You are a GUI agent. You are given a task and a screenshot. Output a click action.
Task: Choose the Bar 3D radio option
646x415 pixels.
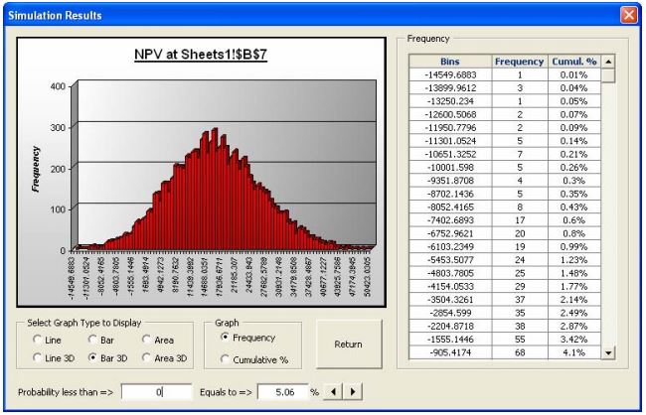[108, 358]
